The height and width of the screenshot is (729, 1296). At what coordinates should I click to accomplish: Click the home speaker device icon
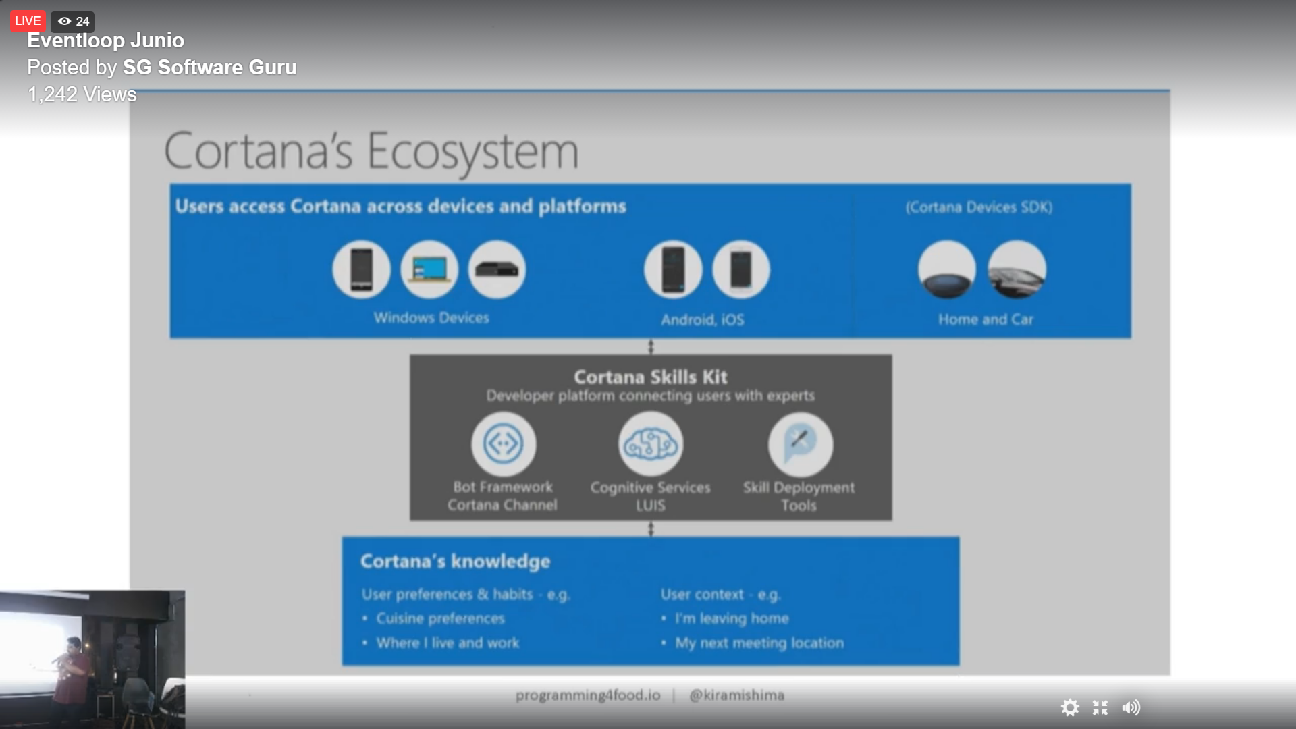pyautogui.click(x=947, y=269)
